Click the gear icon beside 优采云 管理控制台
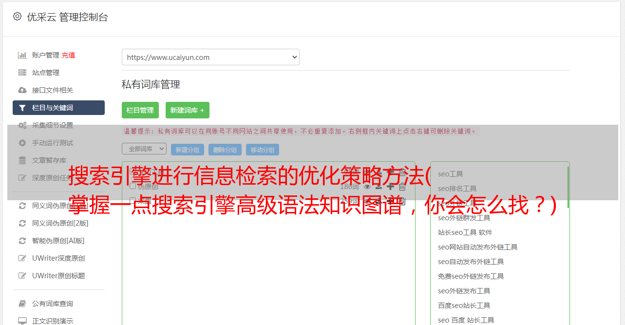The image size is (625, 325). pyautogui.click(x=18, y=17)
